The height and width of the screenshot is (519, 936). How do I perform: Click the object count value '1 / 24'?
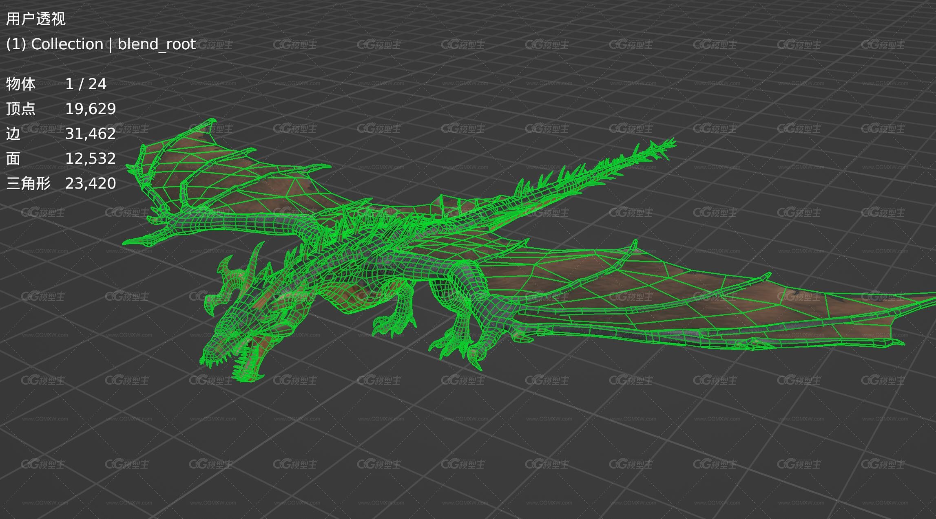86,84
